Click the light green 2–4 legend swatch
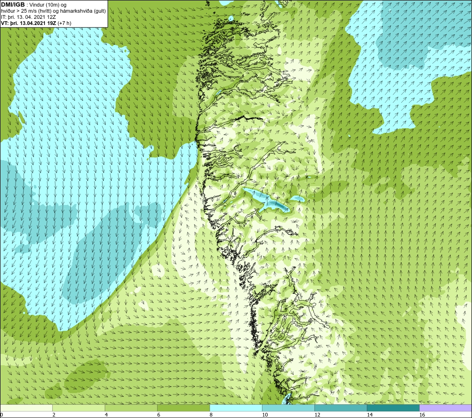 pos(79,408)
